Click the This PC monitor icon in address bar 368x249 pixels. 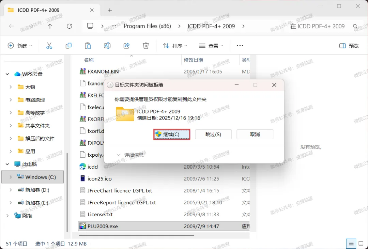click(x=90, y=26)
